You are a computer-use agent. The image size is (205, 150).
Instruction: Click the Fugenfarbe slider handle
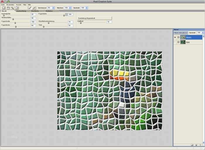tap(64, 16)
